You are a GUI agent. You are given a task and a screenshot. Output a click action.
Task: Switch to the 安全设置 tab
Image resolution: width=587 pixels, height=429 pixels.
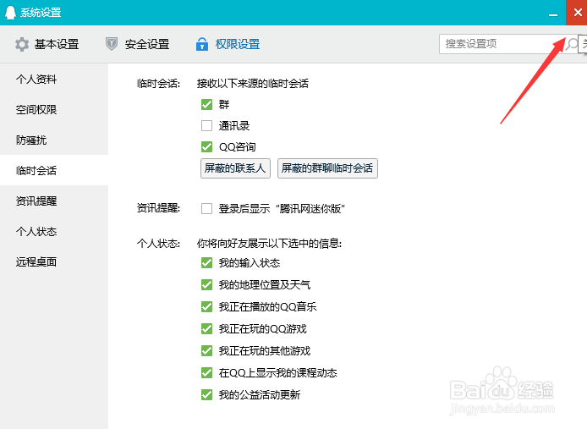[137, 44]
